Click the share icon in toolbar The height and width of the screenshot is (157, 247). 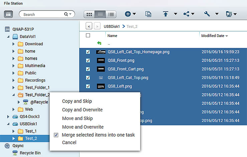pos(186,14)
